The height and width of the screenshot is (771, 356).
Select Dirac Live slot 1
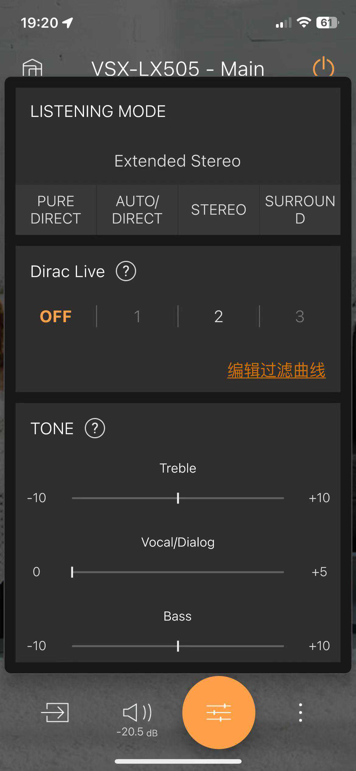(137, 316)
